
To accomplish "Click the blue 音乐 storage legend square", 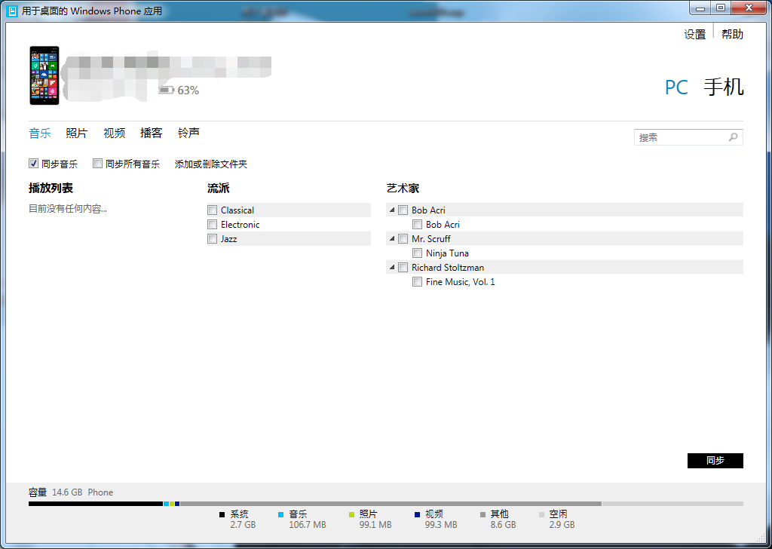I will click(280, 514).
